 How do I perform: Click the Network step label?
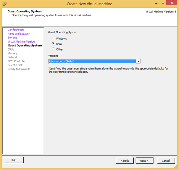pos(13,57)
